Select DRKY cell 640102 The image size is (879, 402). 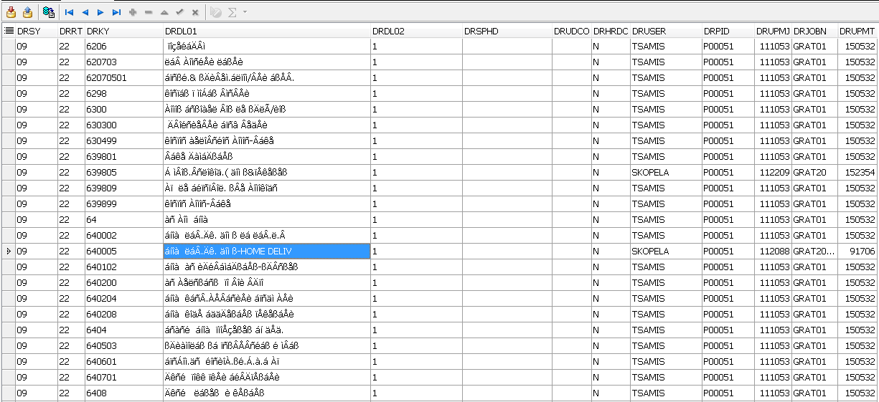(123, 267)
